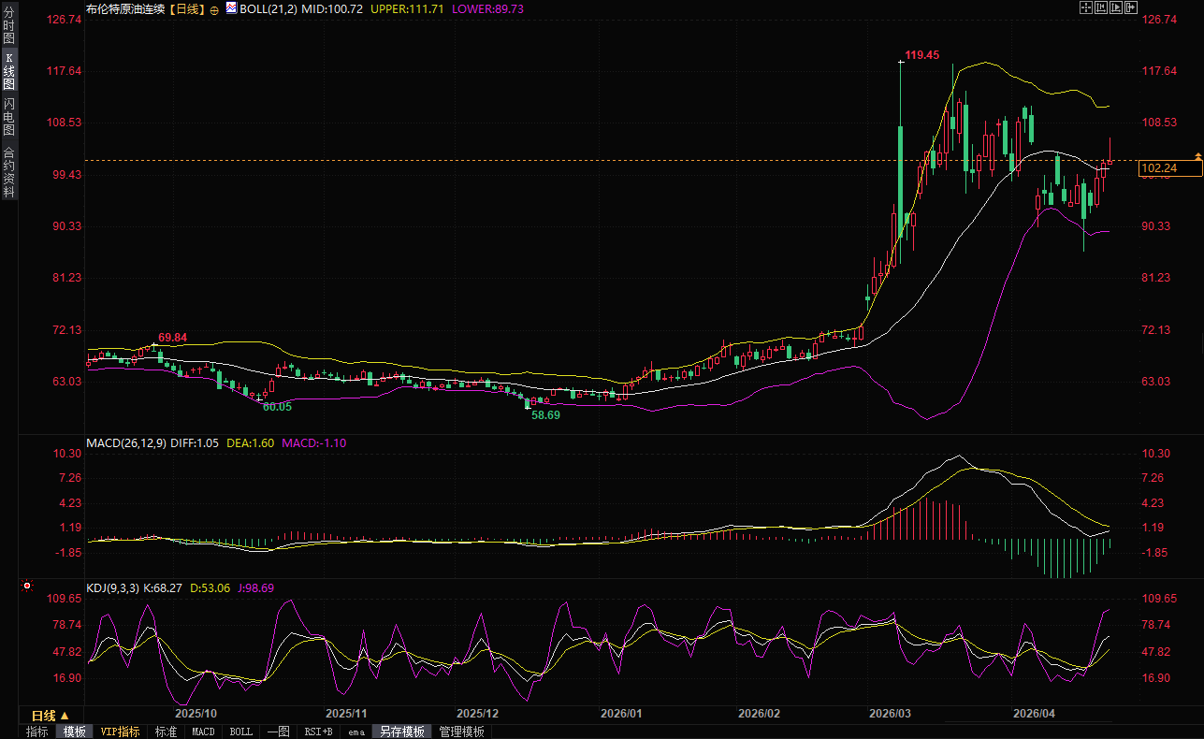Click the K:68.27 value
Screen dimensions: 1204x739
click(x=164, y=588)
